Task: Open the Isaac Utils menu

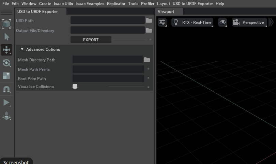Action: point(63,4)
